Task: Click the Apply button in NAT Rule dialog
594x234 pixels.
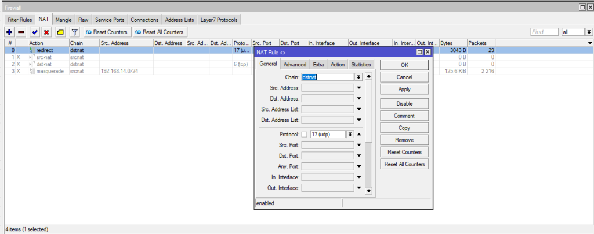Action: pyautogui.click(x=404, y=90)
